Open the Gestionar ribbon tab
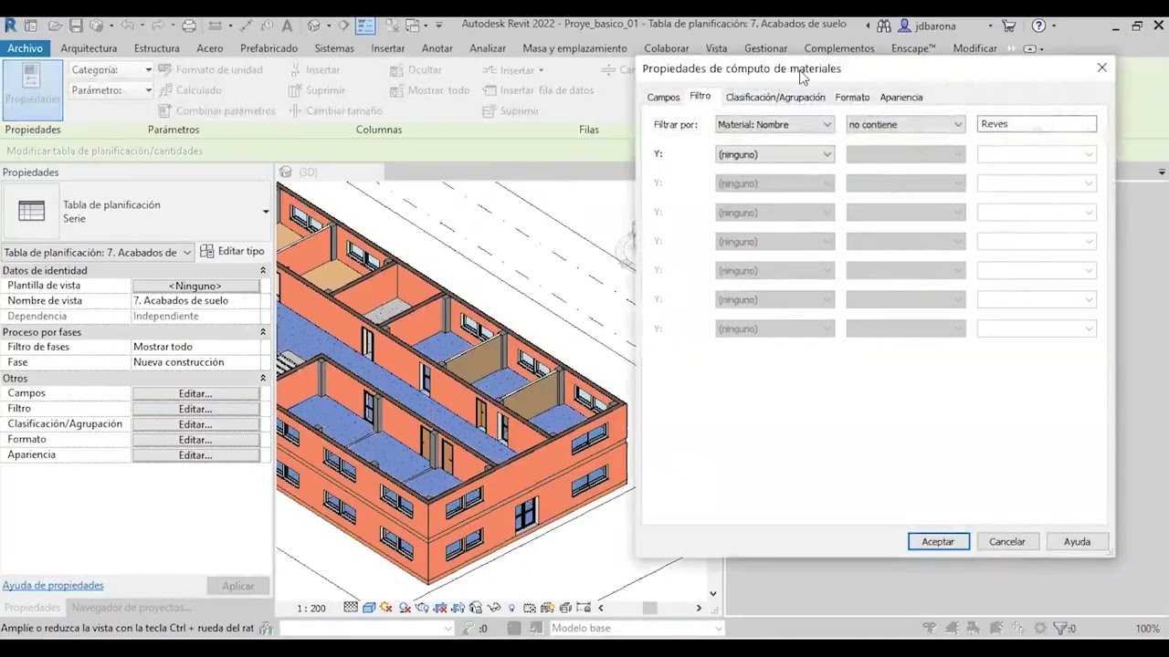 pos(765,48)
